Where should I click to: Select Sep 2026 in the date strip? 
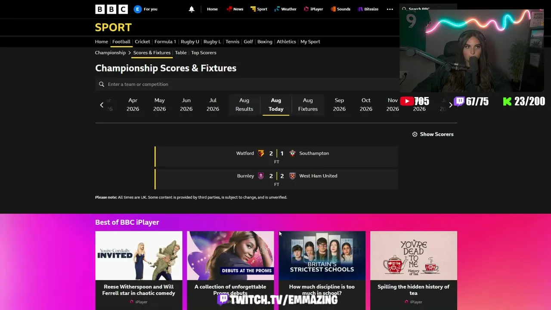[x=339, y=105]
